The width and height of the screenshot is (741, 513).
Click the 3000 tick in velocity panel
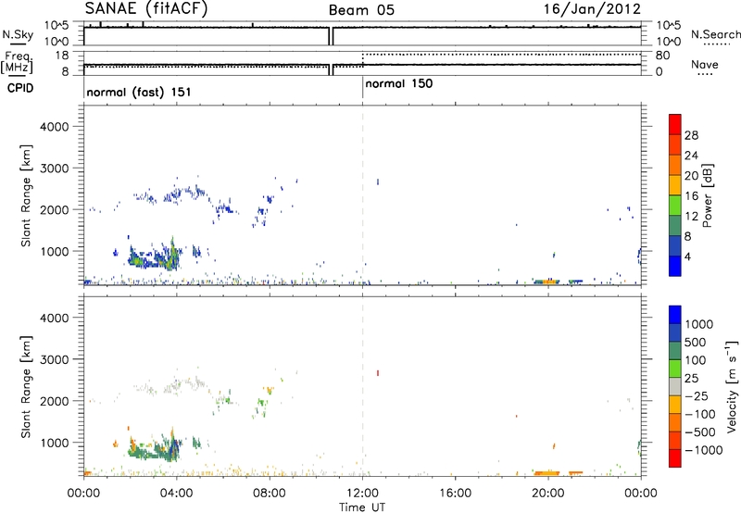(55, 359)
